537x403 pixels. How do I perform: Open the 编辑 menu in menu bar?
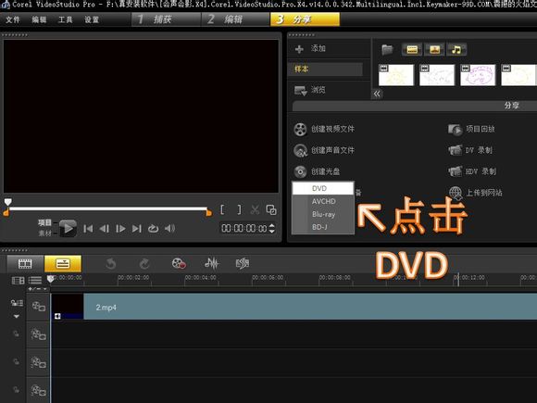(39, 19)
